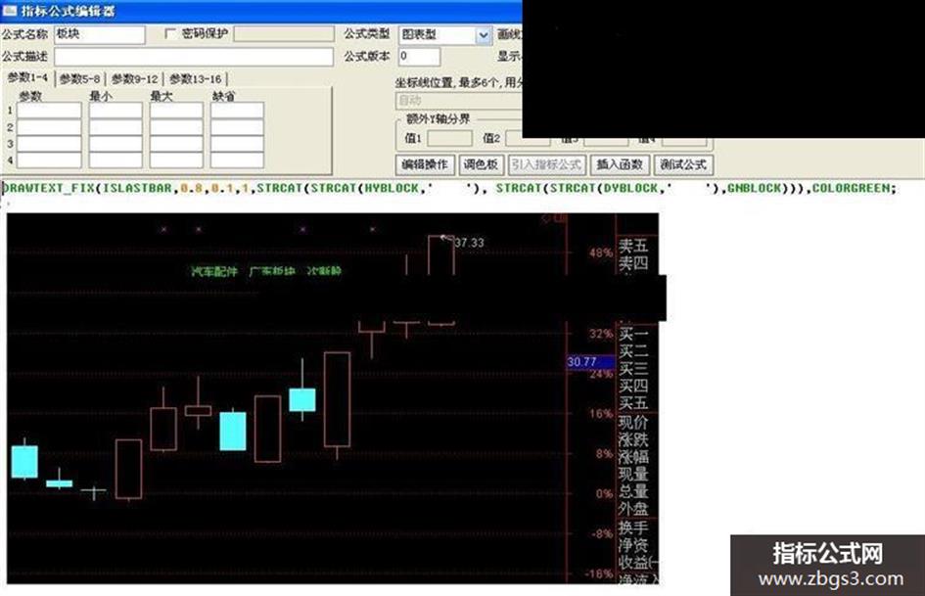Click the 公式名称 input field
925x596 pixels.
[100, 35]
